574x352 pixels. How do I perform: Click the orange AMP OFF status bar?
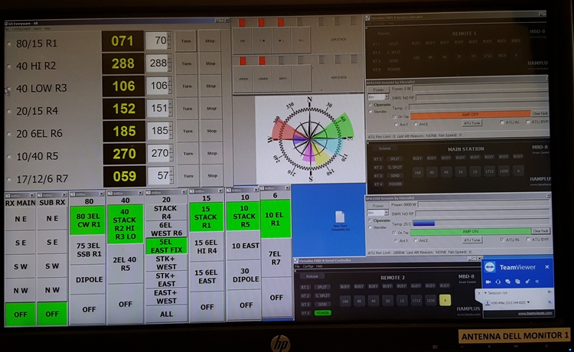click(x=471, y=115)
